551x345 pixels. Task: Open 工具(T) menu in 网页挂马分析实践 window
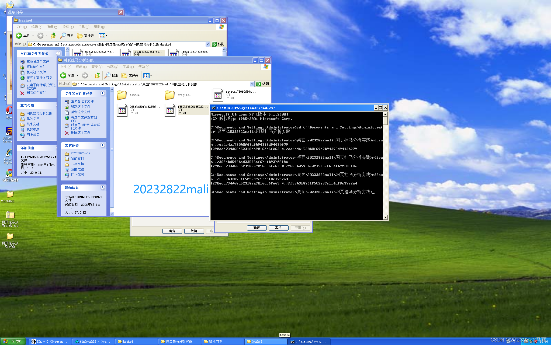(x=128, y=67)
